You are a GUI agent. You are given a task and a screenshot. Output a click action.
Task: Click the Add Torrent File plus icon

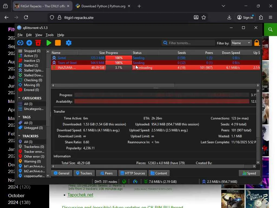(29, 43)
